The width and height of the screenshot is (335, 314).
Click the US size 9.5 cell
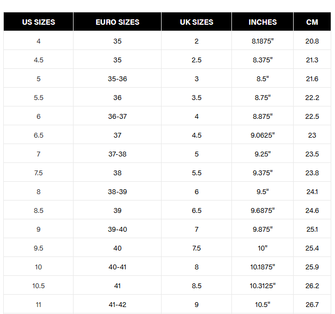[39, 248]
